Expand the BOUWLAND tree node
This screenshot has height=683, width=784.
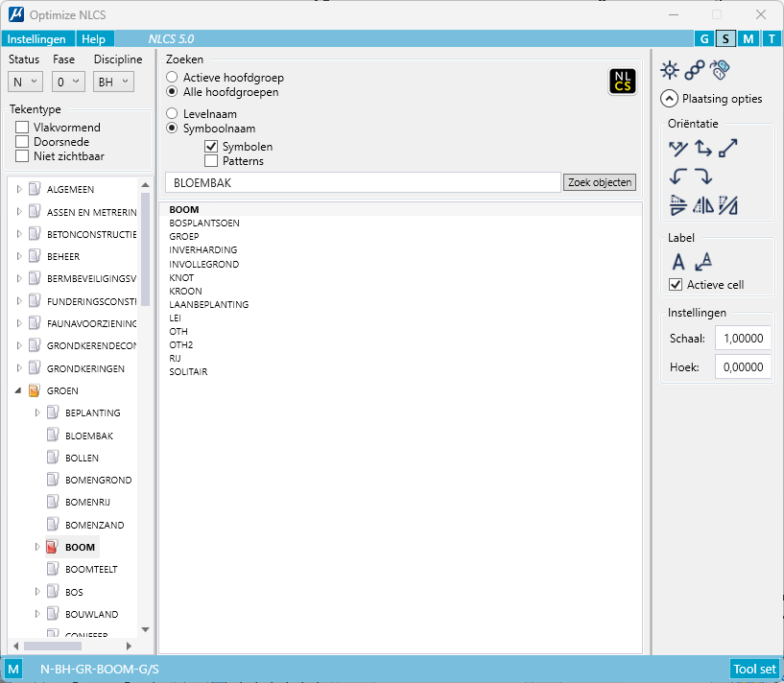[37, 614]
